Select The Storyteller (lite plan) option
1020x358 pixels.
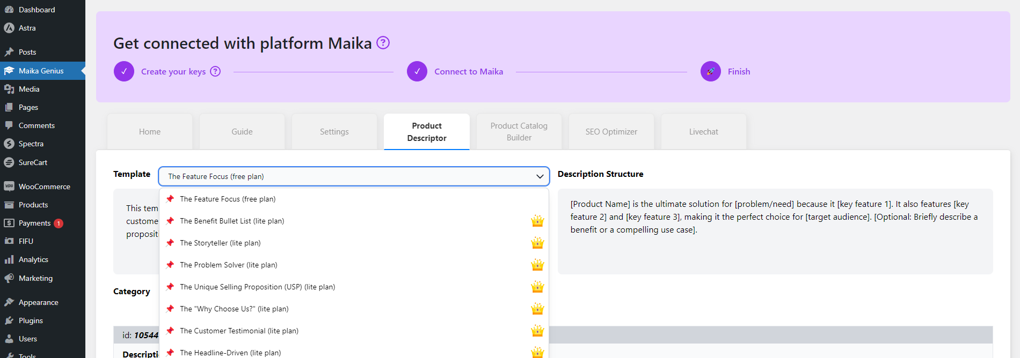354,243
